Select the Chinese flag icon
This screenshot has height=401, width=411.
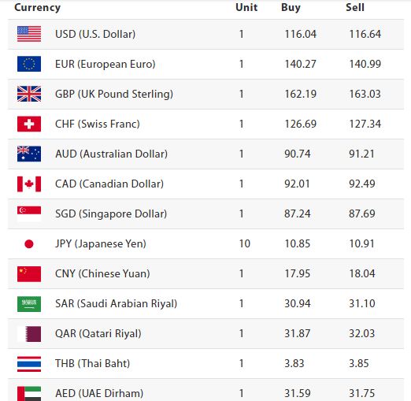[x=29, y=274]
